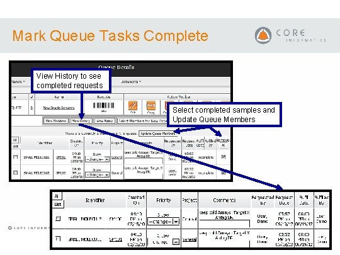Viewport: 340px width, 255px height.
Task: Click the Comments column header in history table
Action: pyautogui.click(x=224, y=200)
